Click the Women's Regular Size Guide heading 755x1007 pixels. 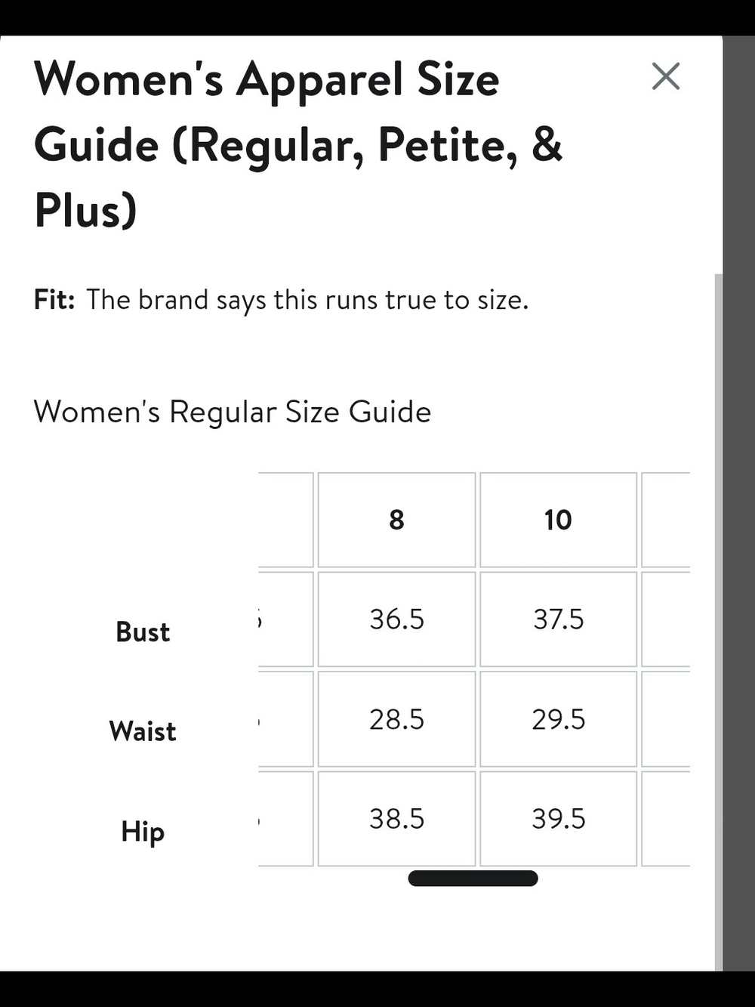pyautogui.click(x=233, y=412)
